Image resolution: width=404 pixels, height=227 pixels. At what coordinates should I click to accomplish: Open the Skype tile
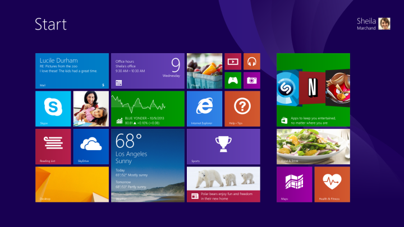(53, 109)
